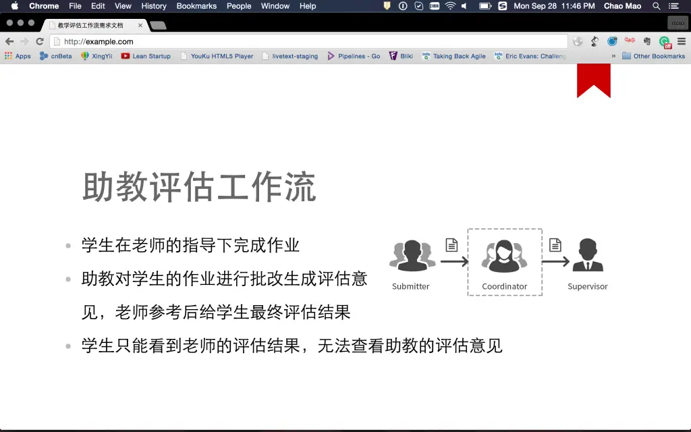Click the mao profile button
The width and height of the screenshot is (691, 432).
pos(678,23)
